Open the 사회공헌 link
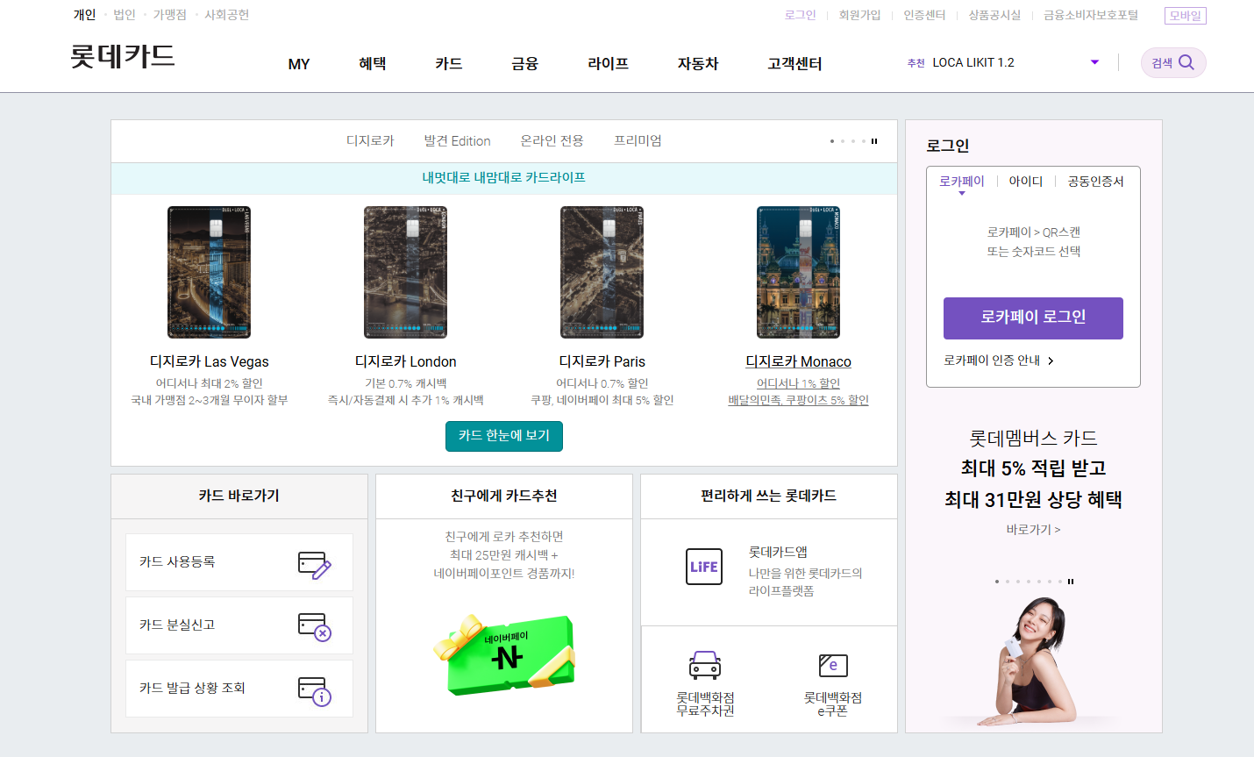The width and height of the screenshot is (1254, 757). tap(226, 15)
